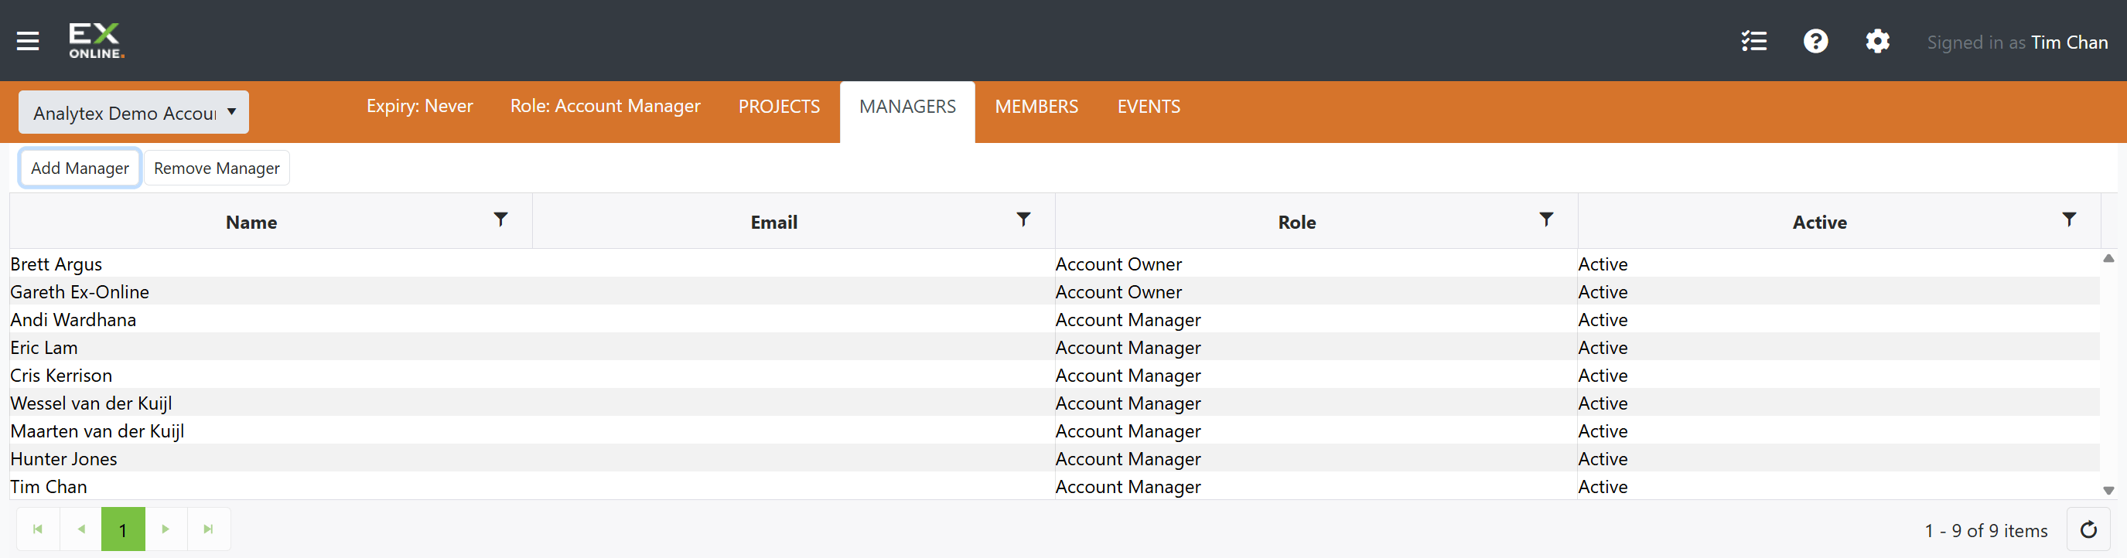The height and width of the screenshot is (558, 2127).
Task: Select the Cris Kerrison row
Action: [1054, 375]
